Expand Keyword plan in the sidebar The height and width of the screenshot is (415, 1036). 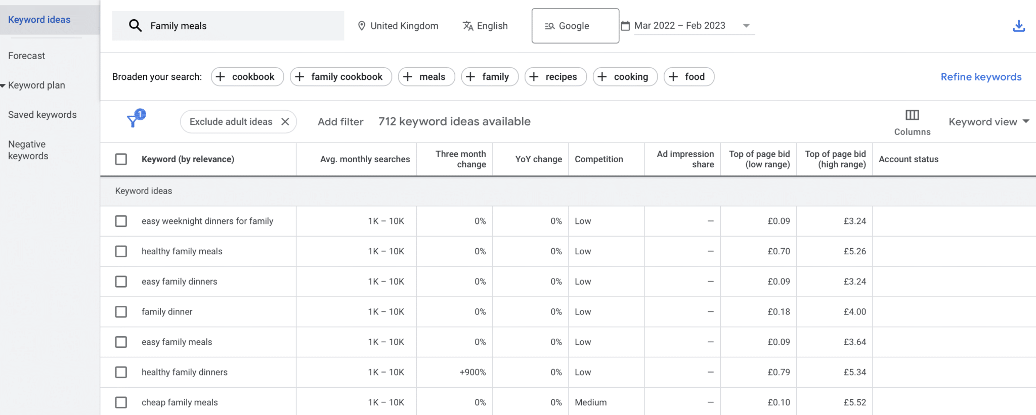35,85
